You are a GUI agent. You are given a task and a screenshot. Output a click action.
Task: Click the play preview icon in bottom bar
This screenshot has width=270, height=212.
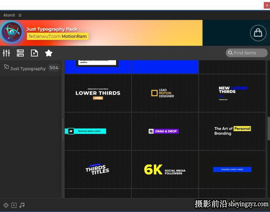pos(14,205)
